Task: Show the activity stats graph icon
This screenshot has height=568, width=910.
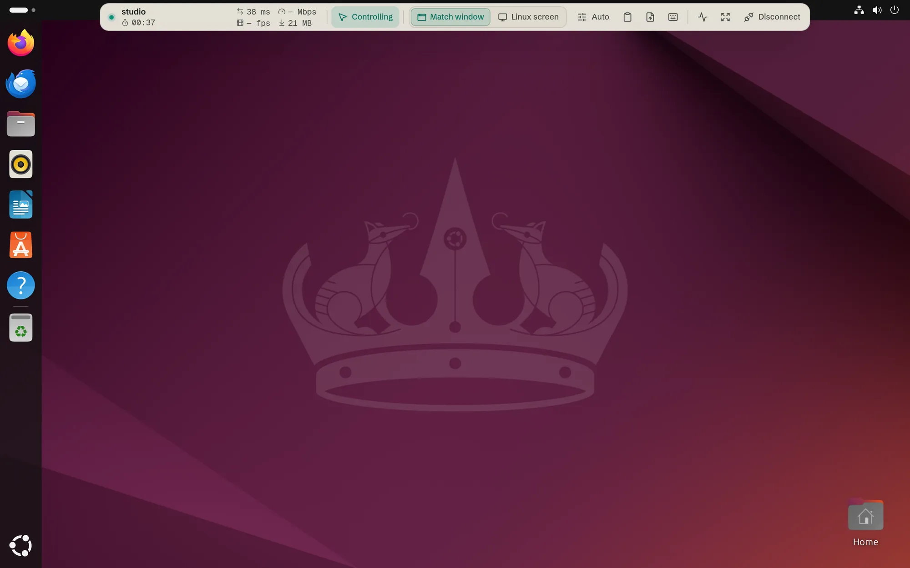Action: [x=703, y=17]
